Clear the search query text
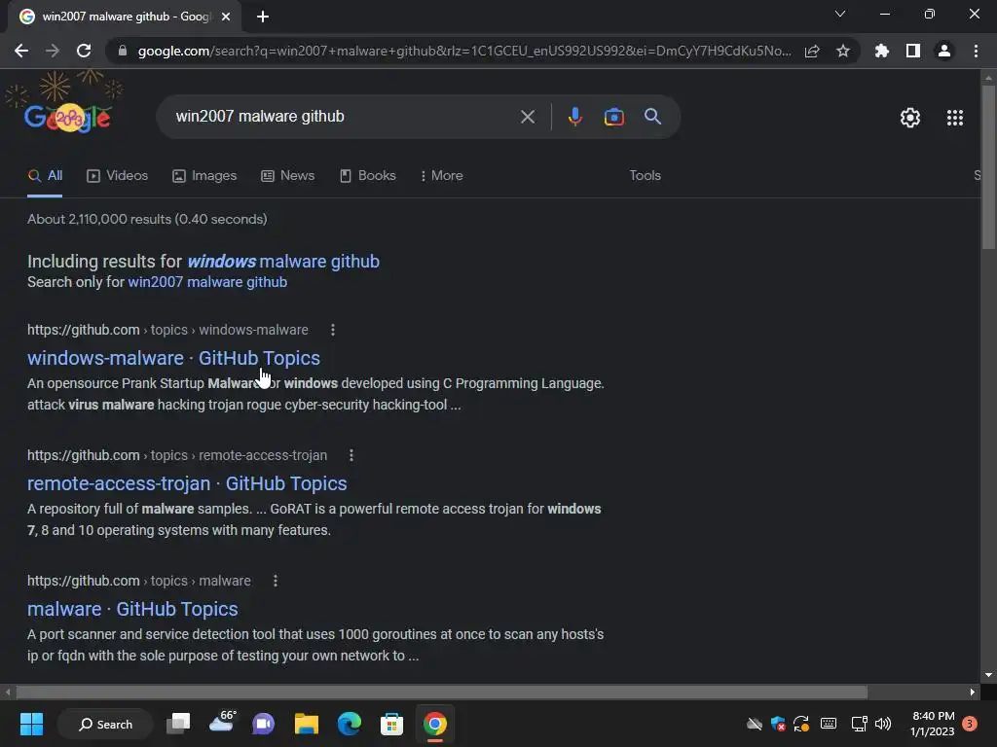This screenshot has height=747, width=997. (527, 117)
